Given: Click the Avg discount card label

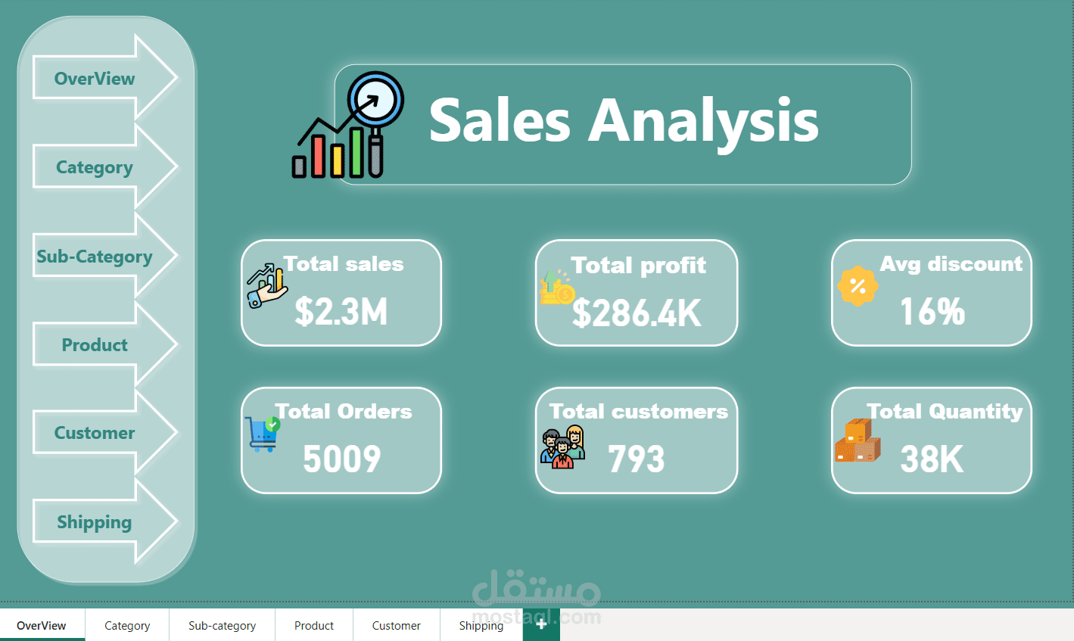Looking at the screenshot, I should [951, 264].
